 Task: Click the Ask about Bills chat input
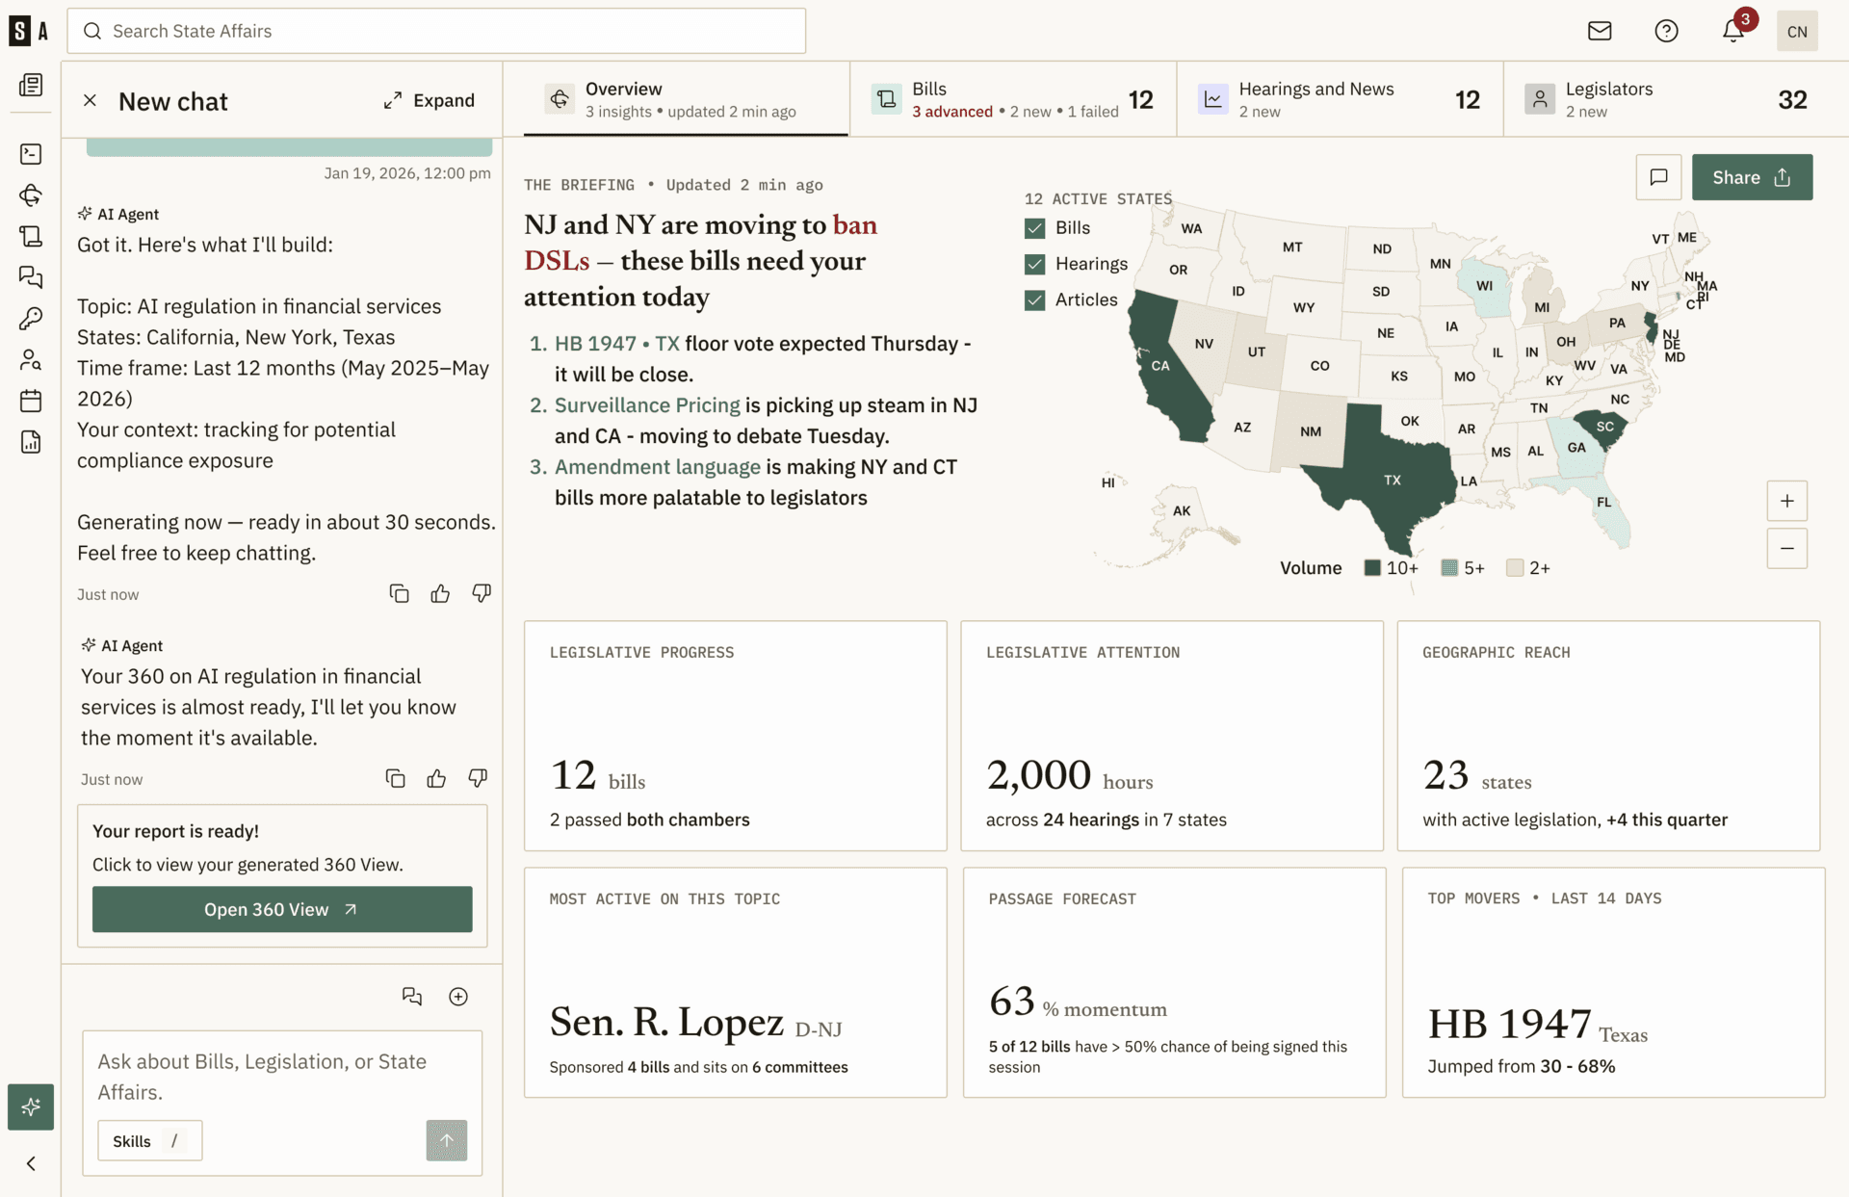(282, 1077)
